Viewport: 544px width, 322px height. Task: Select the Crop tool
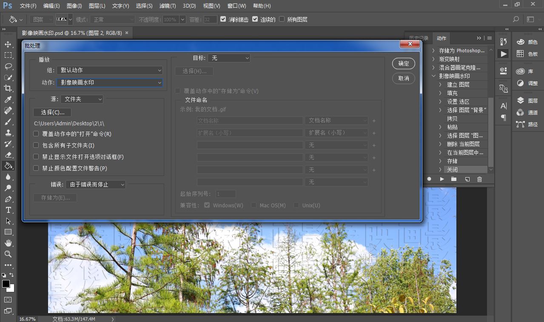(x=8, y=88)
